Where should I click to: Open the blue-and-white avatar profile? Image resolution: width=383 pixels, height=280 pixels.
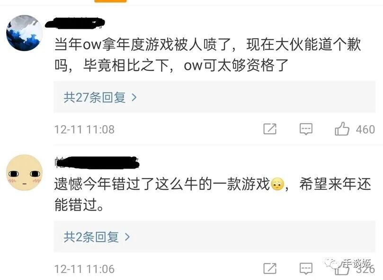tap(25, 33)
